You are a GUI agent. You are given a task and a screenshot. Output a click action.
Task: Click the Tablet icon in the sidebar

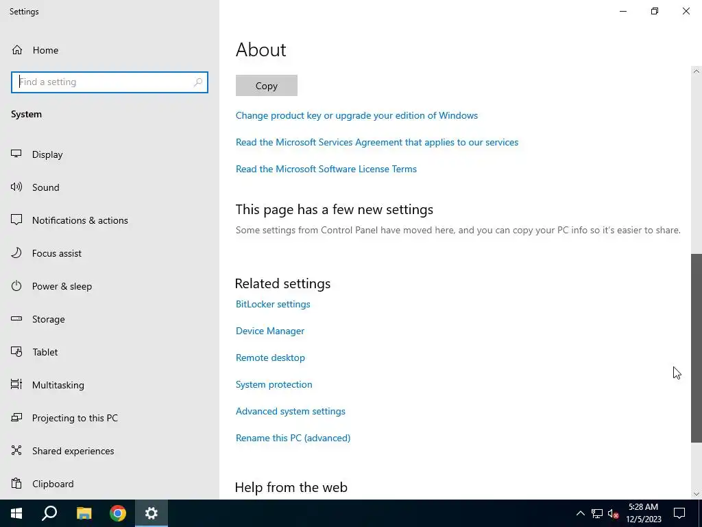[x=16, y=352]
